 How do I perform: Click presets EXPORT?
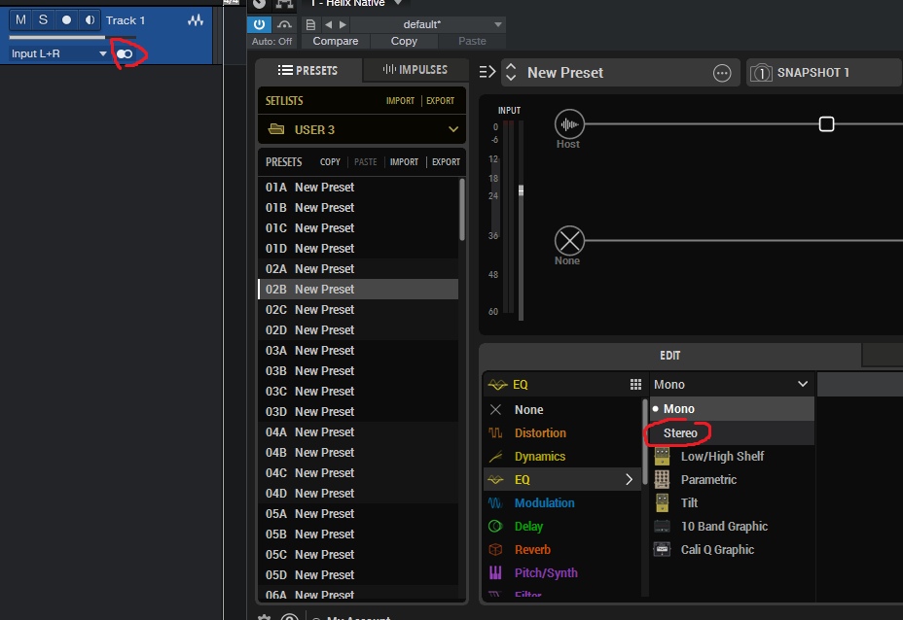coord(446,162)
